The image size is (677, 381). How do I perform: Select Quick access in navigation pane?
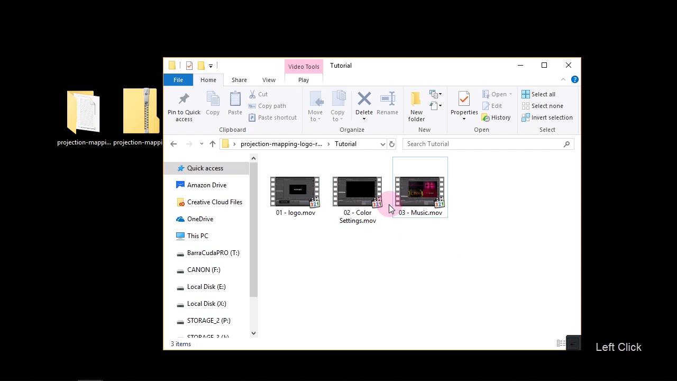pos(207,168)
